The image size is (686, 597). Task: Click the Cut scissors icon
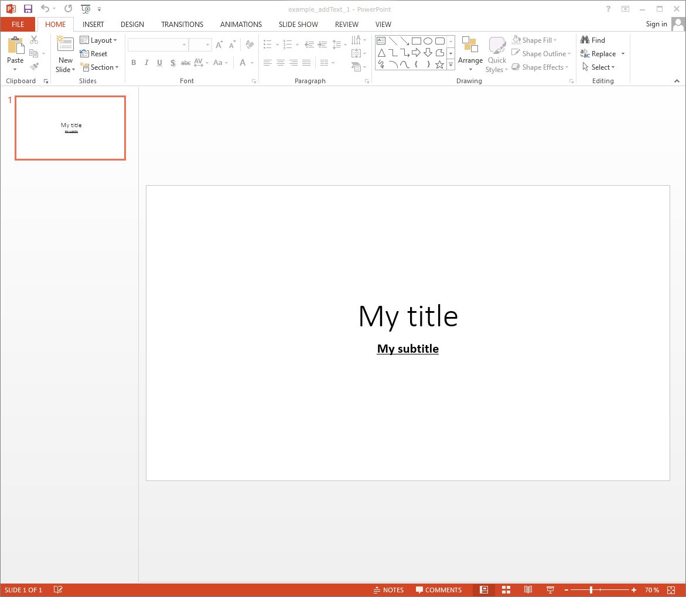tap(34, 40)
